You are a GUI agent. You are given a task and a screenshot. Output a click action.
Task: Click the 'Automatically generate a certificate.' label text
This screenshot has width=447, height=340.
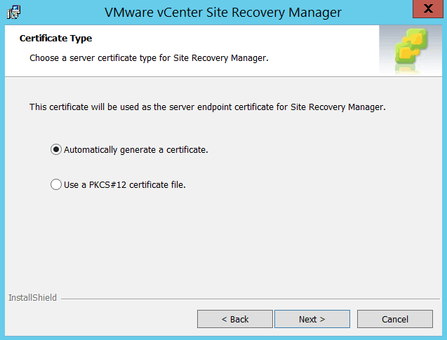coord(135,149)
